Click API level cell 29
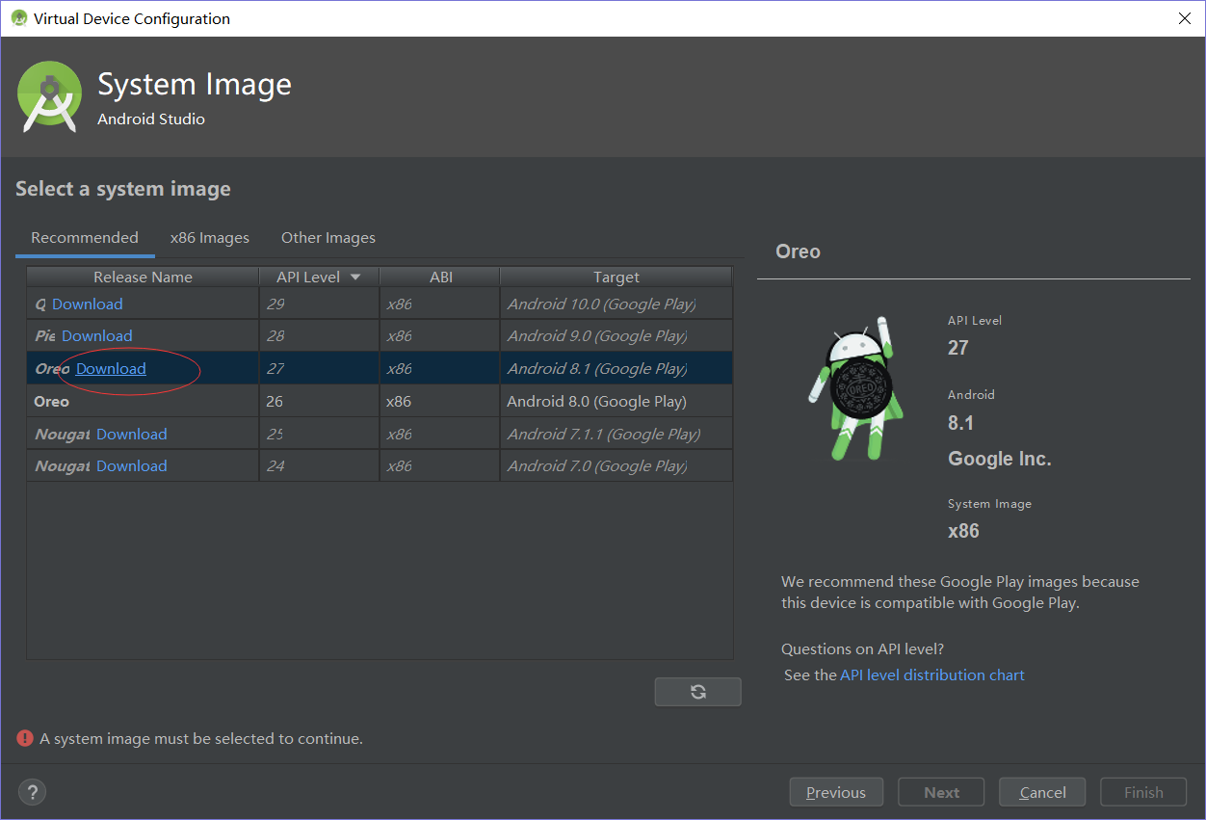This screenshot has height=820, width=1206. (x=319, y=304)
